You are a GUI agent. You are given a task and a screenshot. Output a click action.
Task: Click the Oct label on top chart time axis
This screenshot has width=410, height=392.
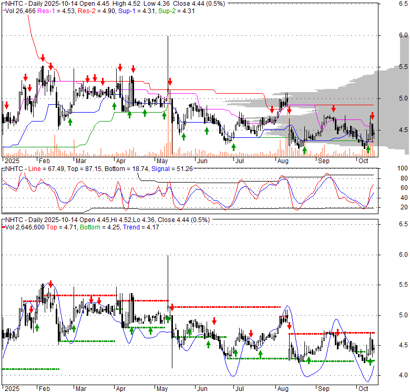click(363, 161)
